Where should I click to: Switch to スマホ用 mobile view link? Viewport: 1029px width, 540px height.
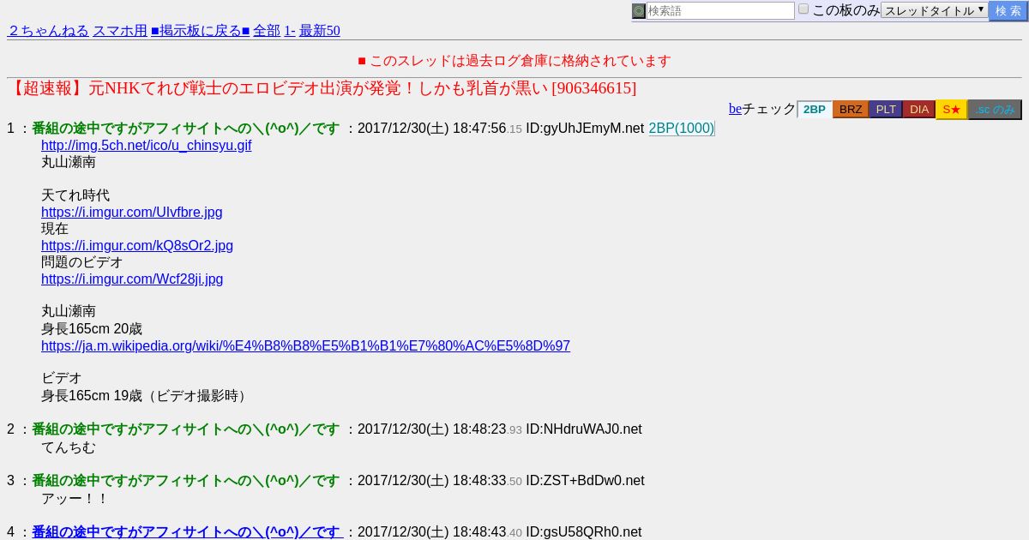coord(120,31)
